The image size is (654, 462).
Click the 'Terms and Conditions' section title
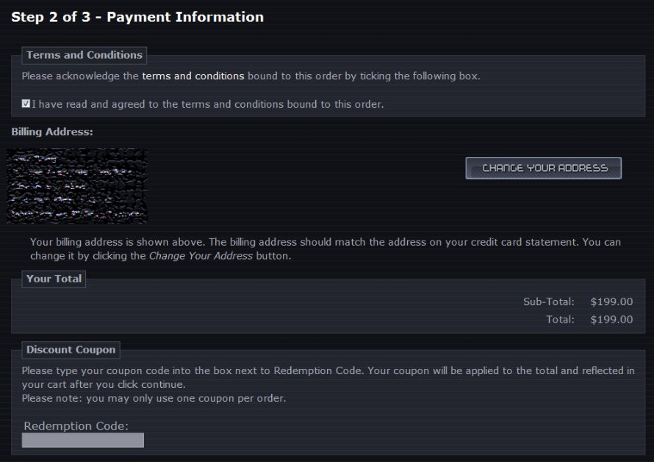point(85,55)
